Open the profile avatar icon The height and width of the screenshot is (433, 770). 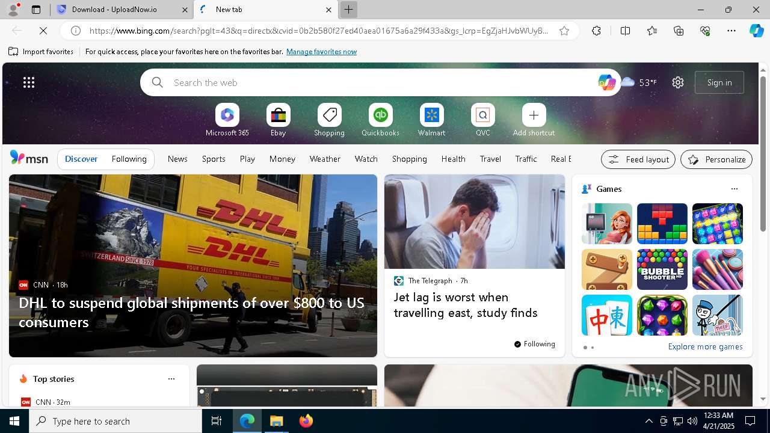pos(13,10)
